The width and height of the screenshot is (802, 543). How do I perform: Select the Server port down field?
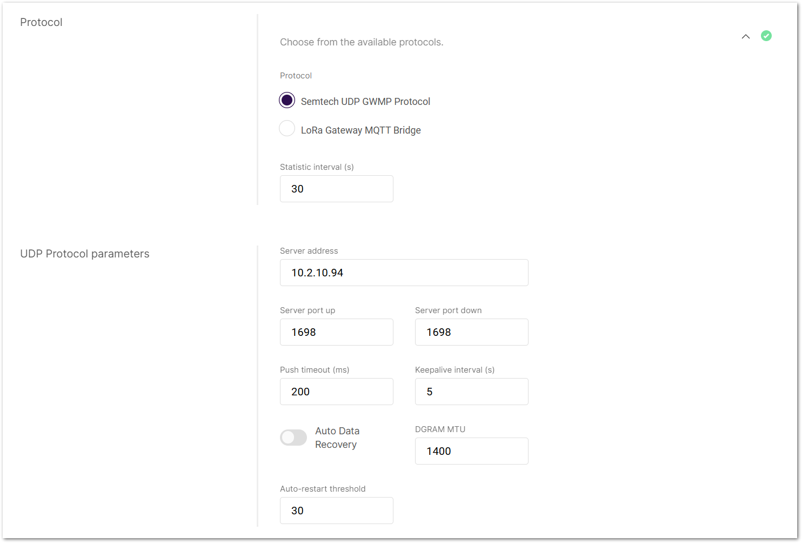pos(471,332)
